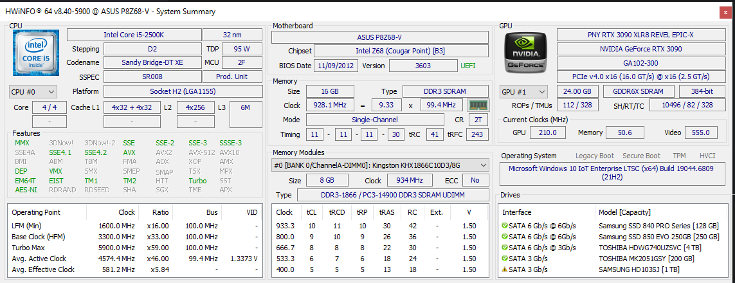
Task: Click the green check icon beside TOSHIBA HDWG740UZSVC
Action: click(504, 248)
